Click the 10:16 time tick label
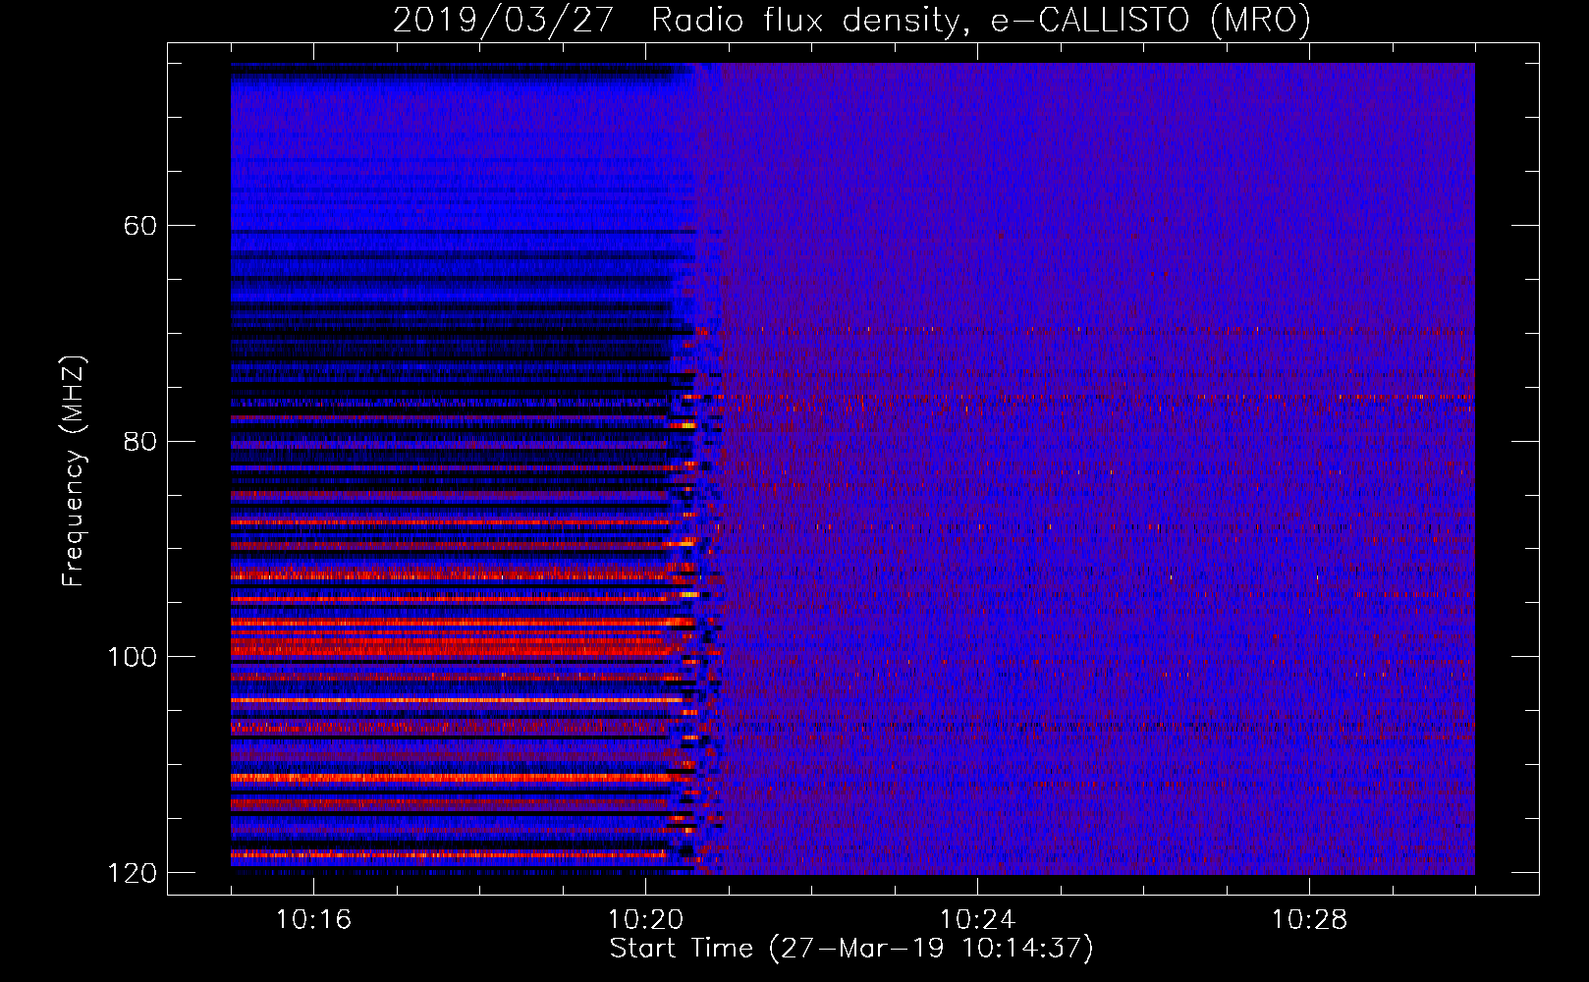The image size is (1589, 982). click(313, 920)
